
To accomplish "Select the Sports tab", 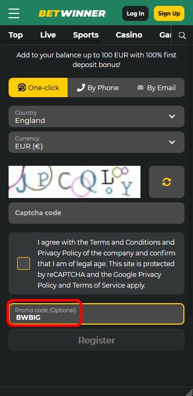I will click(86, 35).
